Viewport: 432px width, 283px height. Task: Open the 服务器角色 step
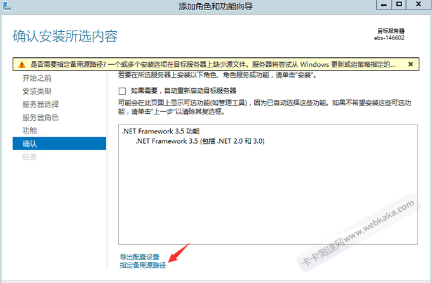(41, 118)
